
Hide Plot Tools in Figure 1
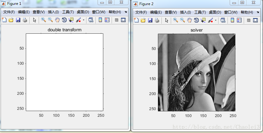click(x=116, y=20)
